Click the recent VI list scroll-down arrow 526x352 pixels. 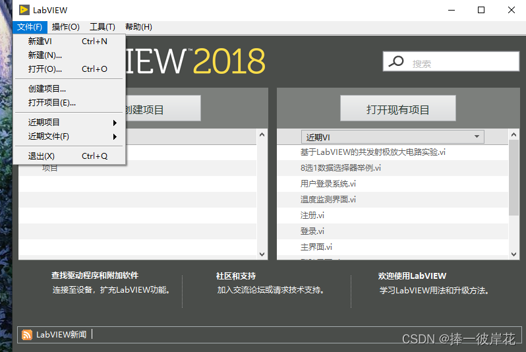tap(513, 254)
